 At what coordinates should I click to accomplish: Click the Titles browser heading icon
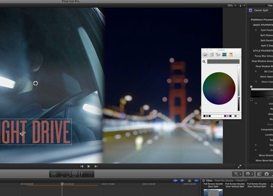[x=204, y=180]
